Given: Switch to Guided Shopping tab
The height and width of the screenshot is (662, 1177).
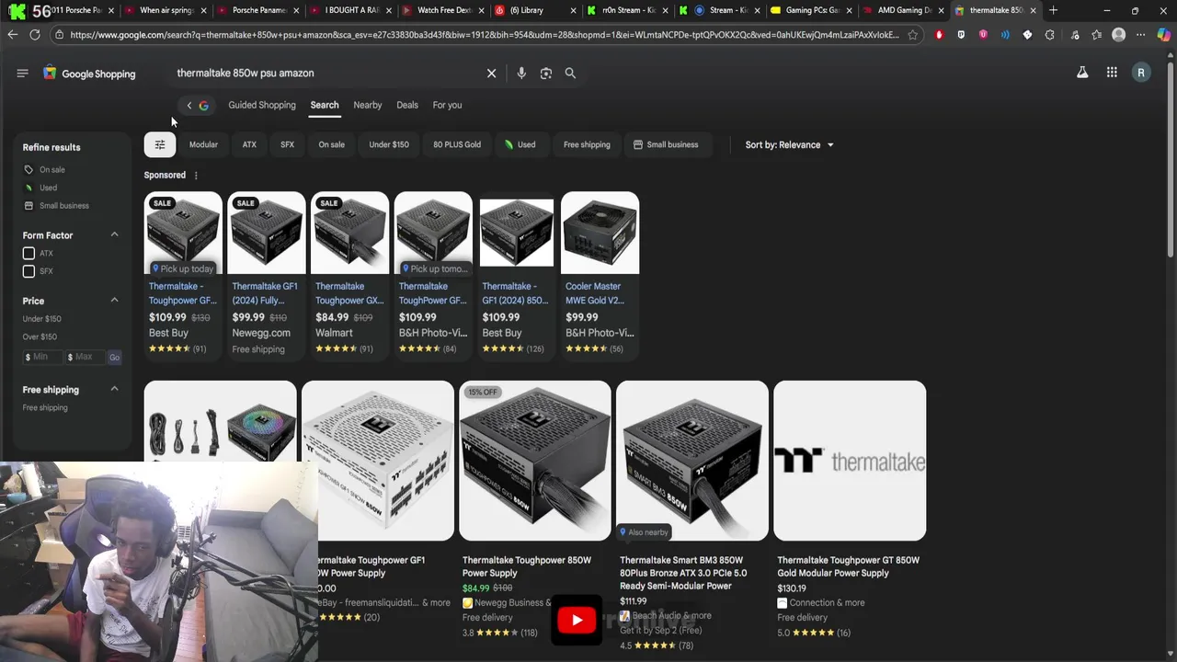Looking at the screenshot, I should tap(262, 105).
